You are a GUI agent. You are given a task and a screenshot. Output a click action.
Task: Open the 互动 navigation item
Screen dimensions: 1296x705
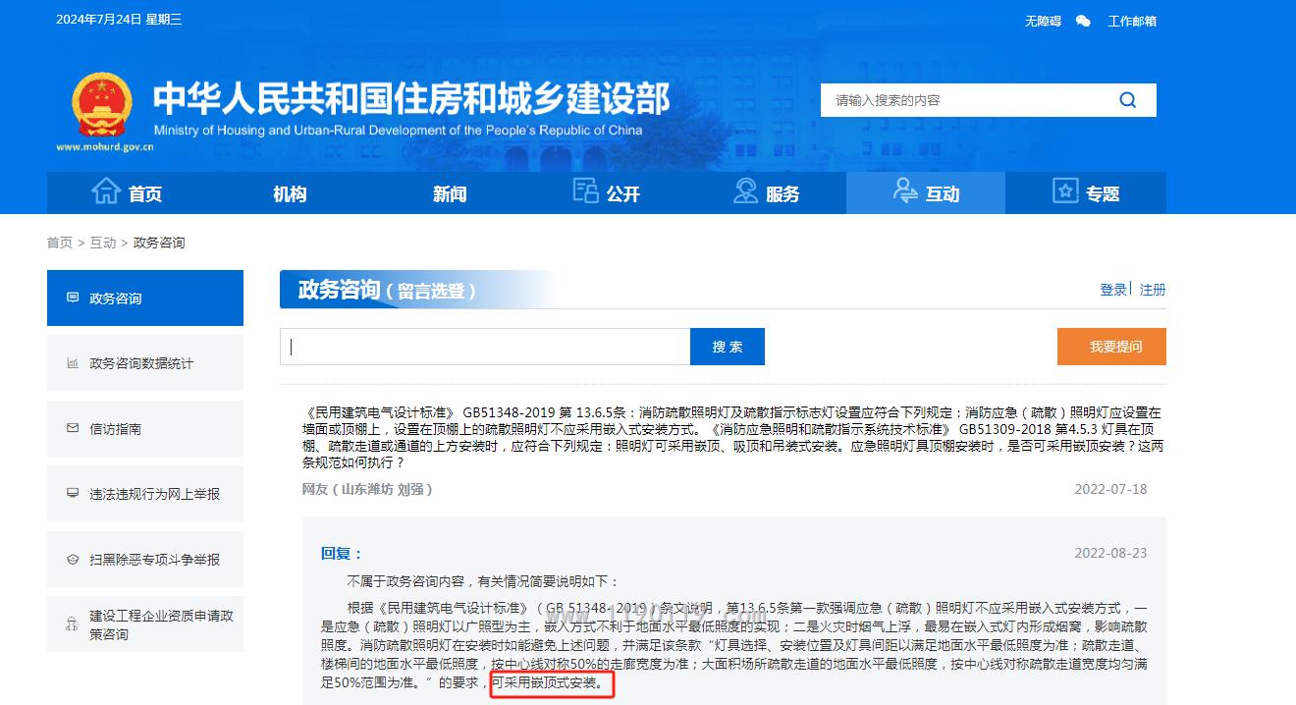926,193
